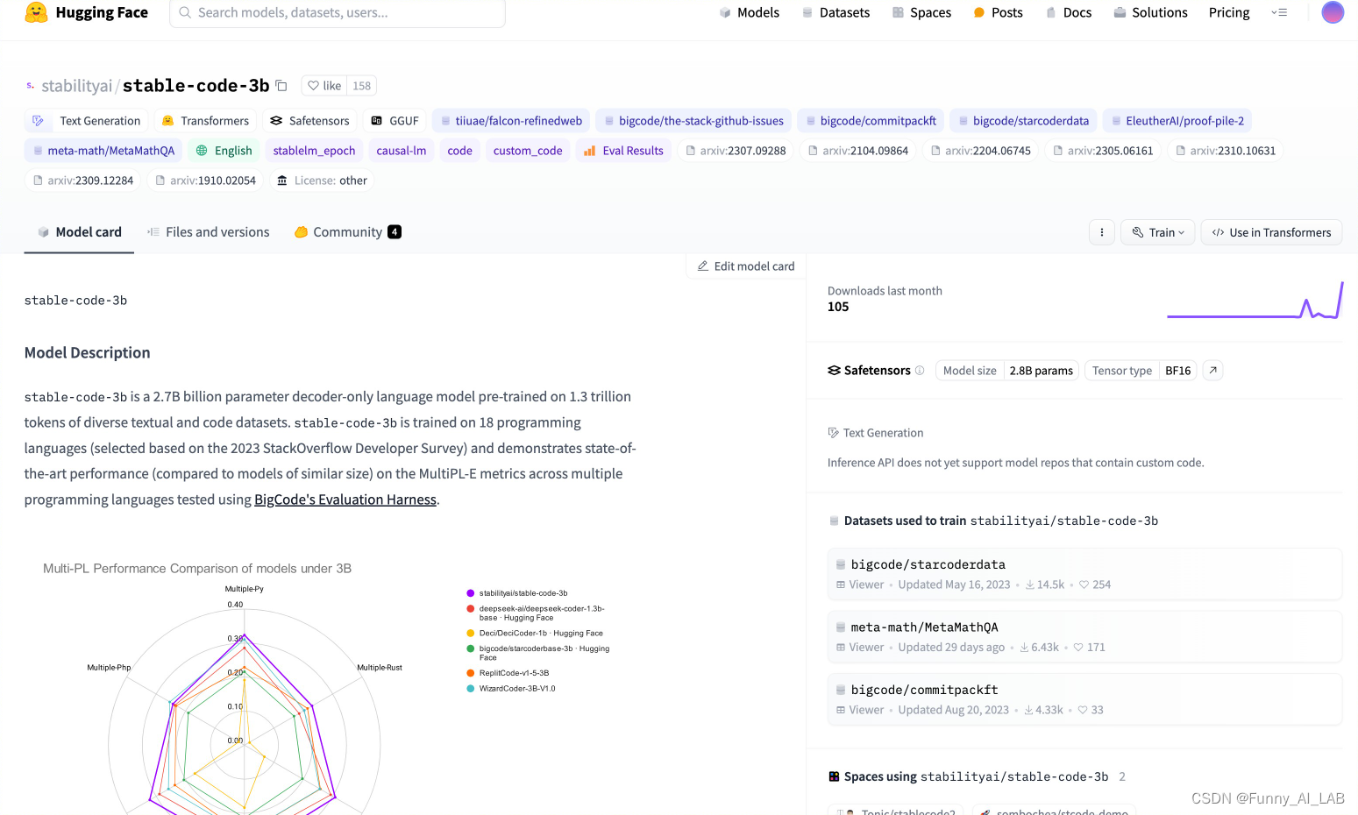Click deepseek-coder-1.3b-base legend entry

coord(536,613)
